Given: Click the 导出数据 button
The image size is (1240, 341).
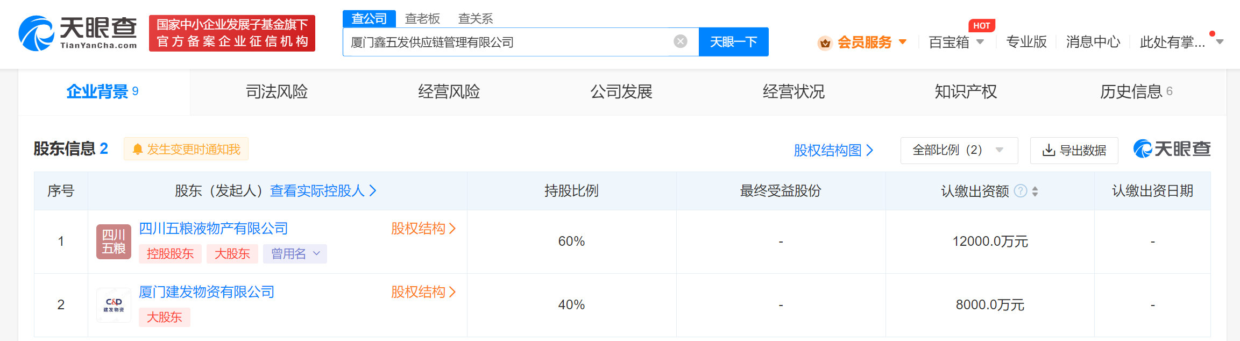Looking at the screenshot, I should tap(1074, 151).
